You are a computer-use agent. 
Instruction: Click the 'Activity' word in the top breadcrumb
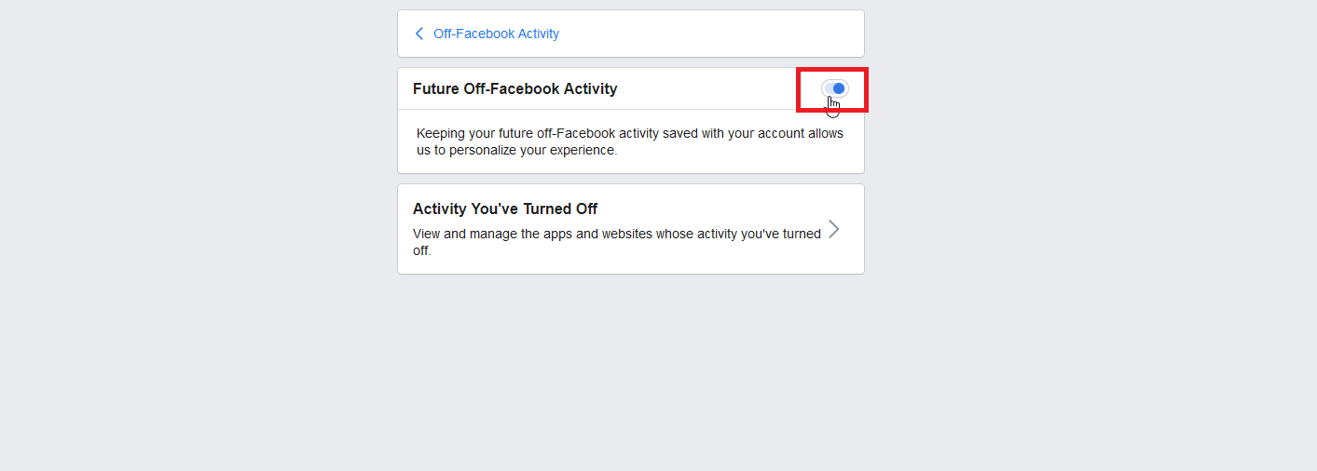537,34
